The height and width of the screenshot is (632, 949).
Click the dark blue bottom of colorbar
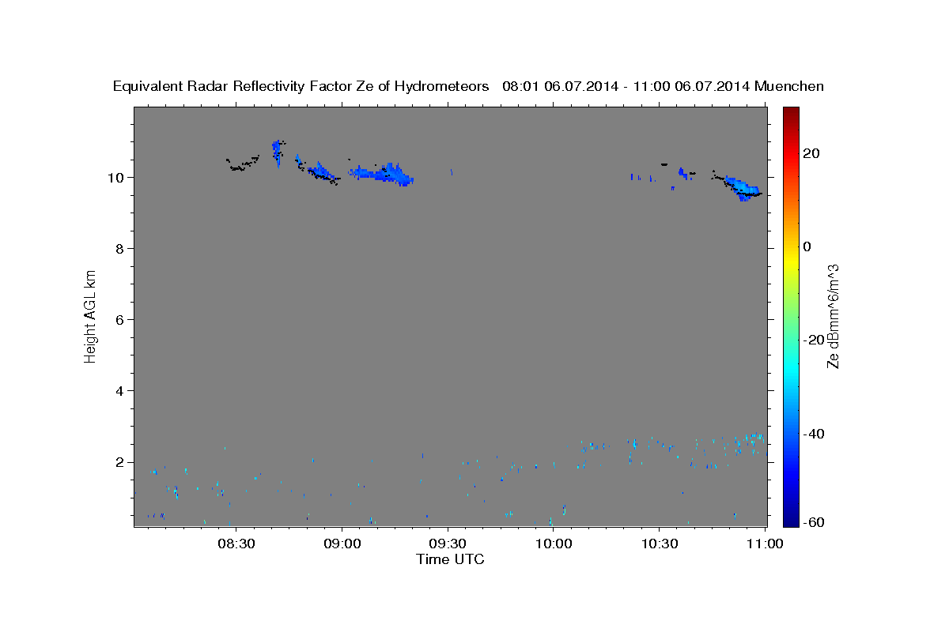click(x=791, y=520)
